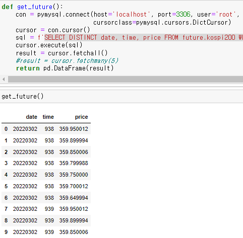The height and width of the screenshot is (238, 243).
Task: Select price 359.899994 in row 8
Action: pos(74,220)
